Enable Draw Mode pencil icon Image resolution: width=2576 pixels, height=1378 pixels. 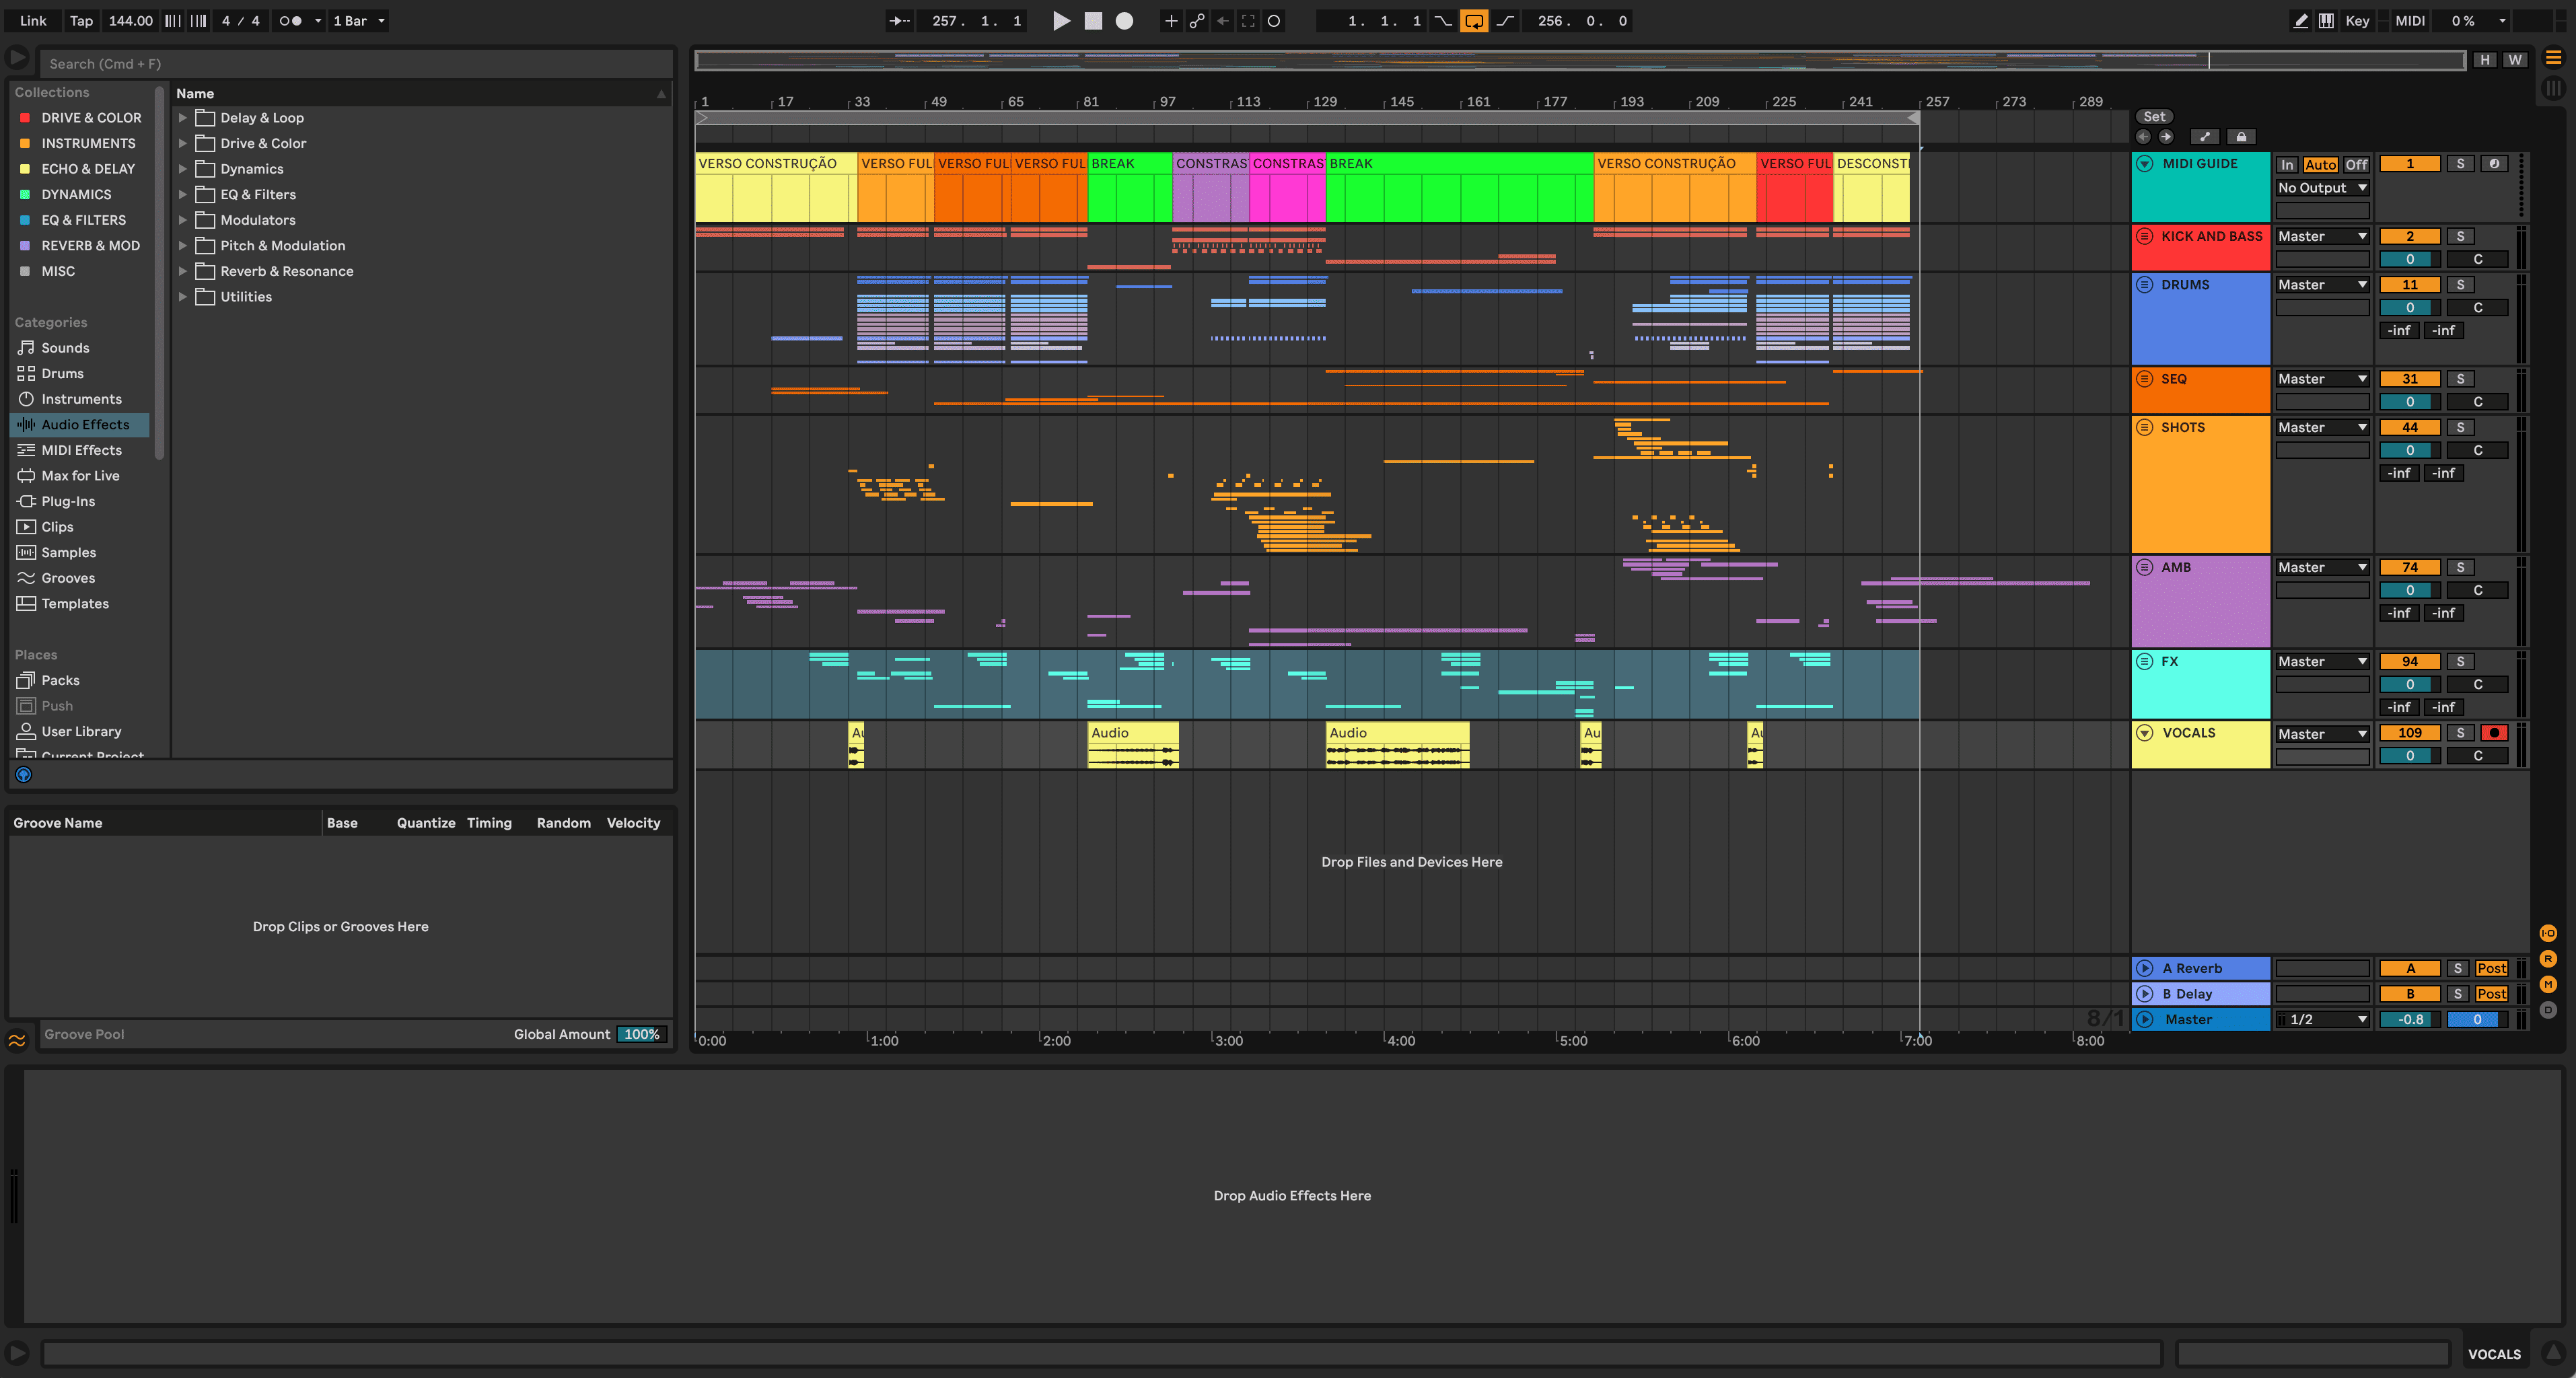coord(2300,21)
